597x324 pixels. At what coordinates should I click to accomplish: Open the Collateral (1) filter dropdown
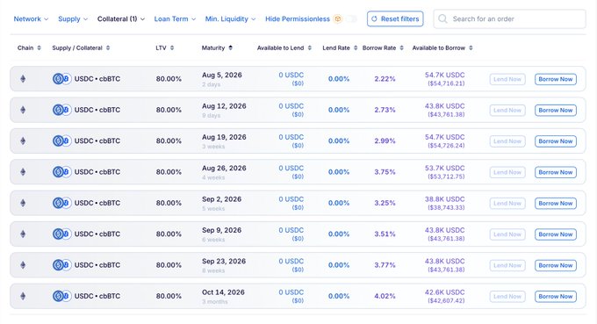click(x=121, y=19)
